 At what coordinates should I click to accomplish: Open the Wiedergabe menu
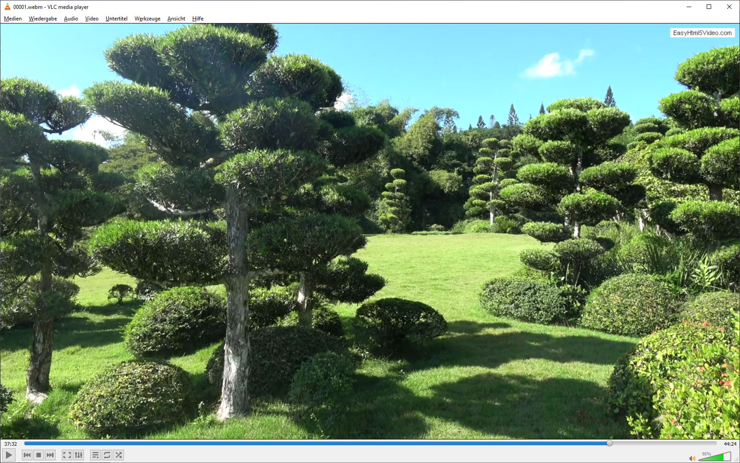click(43, 19)
